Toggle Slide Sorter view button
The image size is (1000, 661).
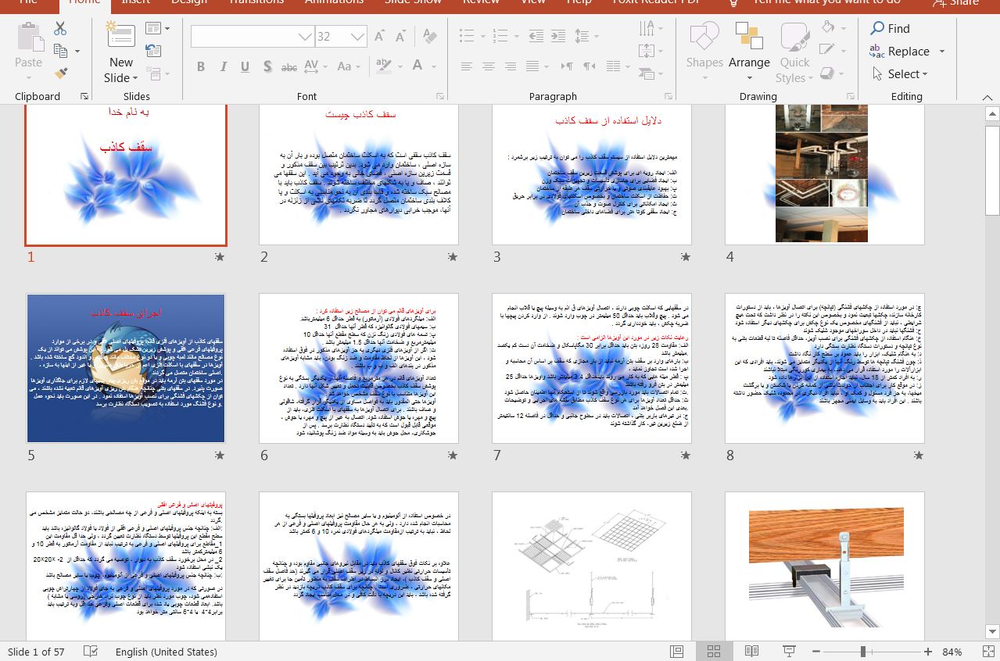click(714, 652)
